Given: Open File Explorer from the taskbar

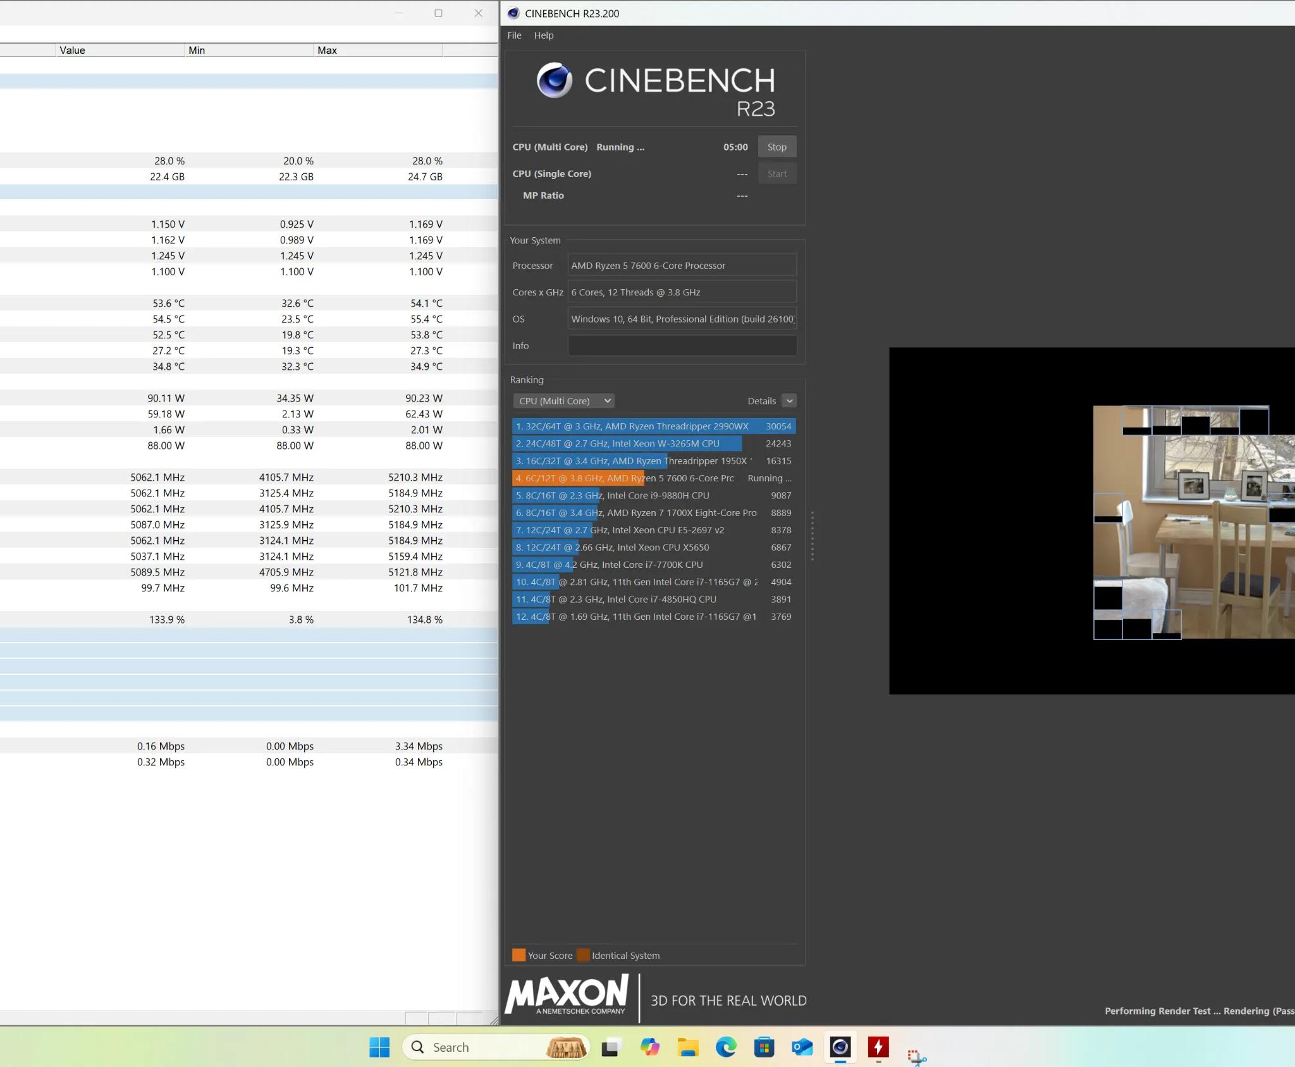Looking at the screenshot, I should coord(687,1047).
